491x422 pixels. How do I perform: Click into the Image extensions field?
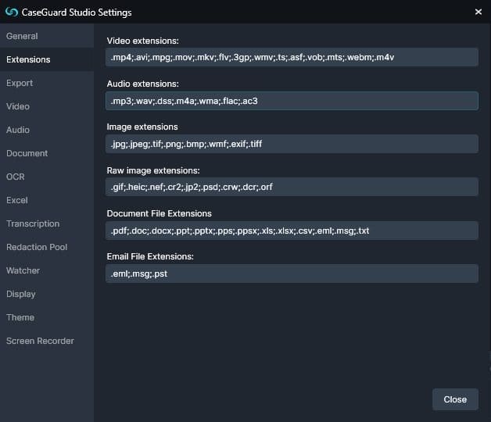click(x=292, y=144)
